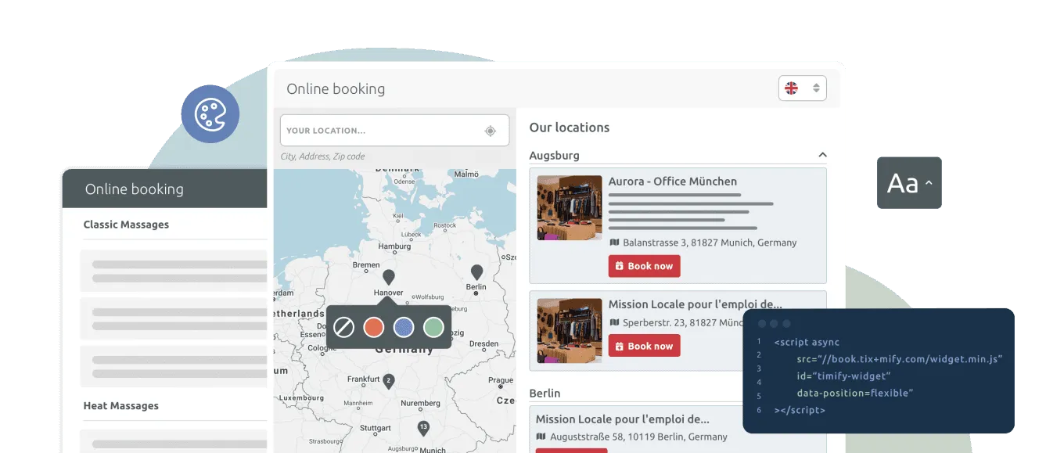Click the Berlin group heading
1064x453 pixels.
(x=545, y=393)
